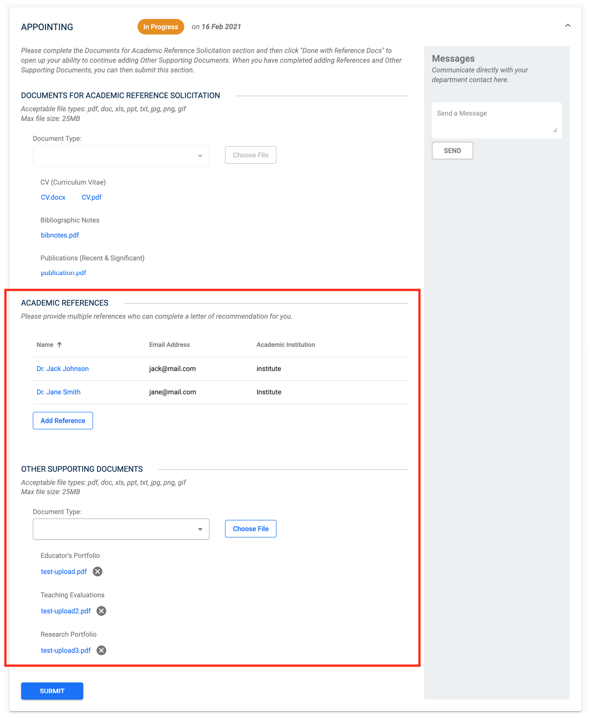Screen dimensions: 590x718
Task: Delete test-upload3.pdf from Research Portfolio
Action: click(x=101, y=650)
